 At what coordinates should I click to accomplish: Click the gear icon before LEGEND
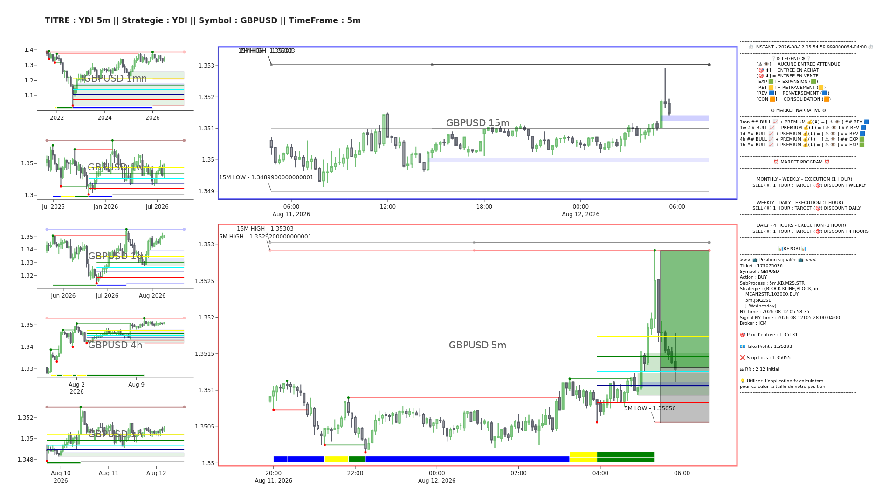(x=778, y=59)
